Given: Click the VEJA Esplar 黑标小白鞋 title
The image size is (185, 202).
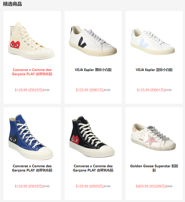Looking at the screenshot, I should [93, 70].
